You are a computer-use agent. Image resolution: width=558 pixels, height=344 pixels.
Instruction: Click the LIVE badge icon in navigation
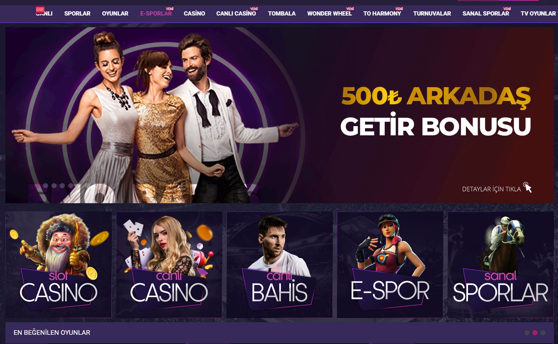pyautogui.click(x=40, y=9)
